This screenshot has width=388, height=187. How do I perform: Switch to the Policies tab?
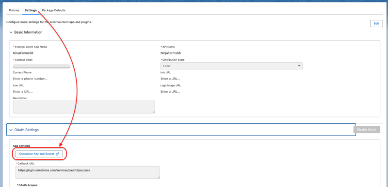point(14,10)
